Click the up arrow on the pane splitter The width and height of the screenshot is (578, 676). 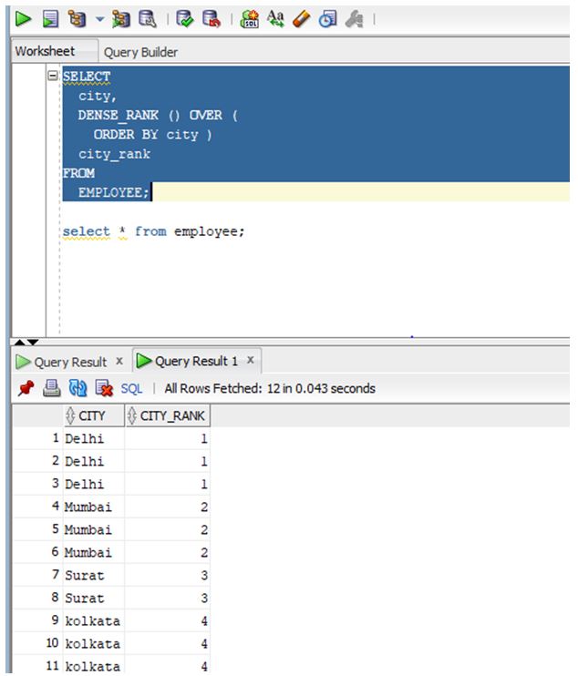(19, 342)
